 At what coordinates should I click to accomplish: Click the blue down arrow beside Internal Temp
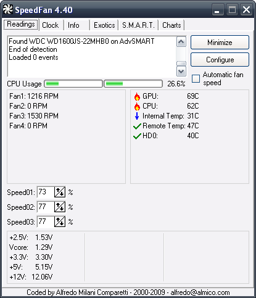tap(137, 116)
